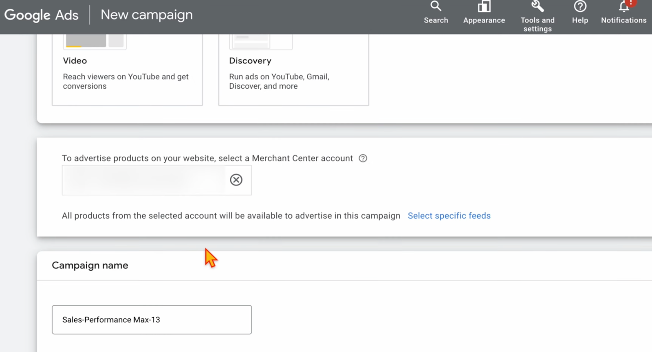Clear the selected Merchant Center account
Image resolution: width=652 pixels, height=352 pixels.
236,180
